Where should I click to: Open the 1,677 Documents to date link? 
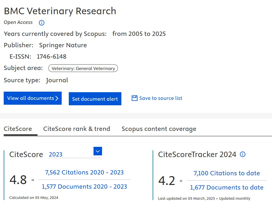point(227,188)
